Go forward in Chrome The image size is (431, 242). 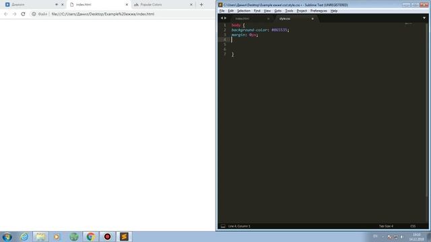click(x=14, y=14)
